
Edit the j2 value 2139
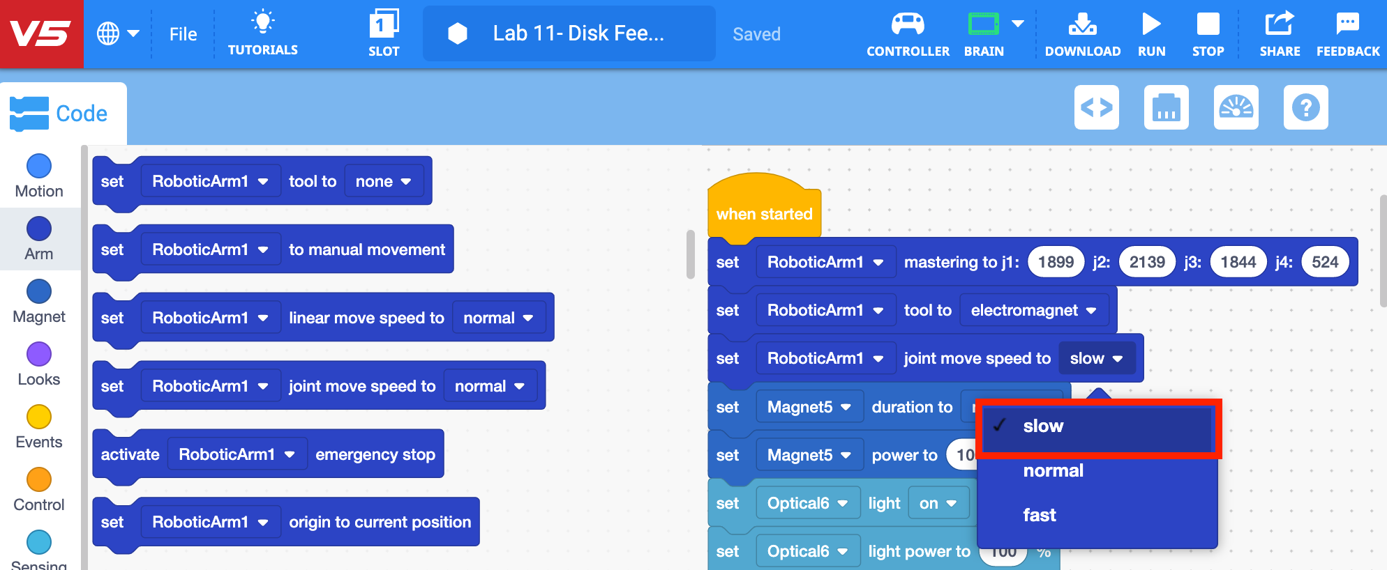click(x=1147, y=262)
